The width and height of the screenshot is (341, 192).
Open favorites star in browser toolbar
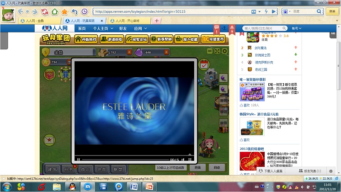(x=64, y=11)
